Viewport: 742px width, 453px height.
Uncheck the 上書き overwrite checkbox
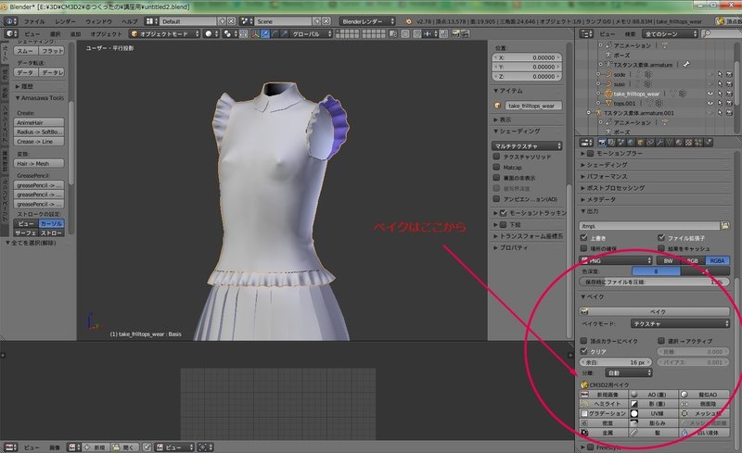pos(583,237)
